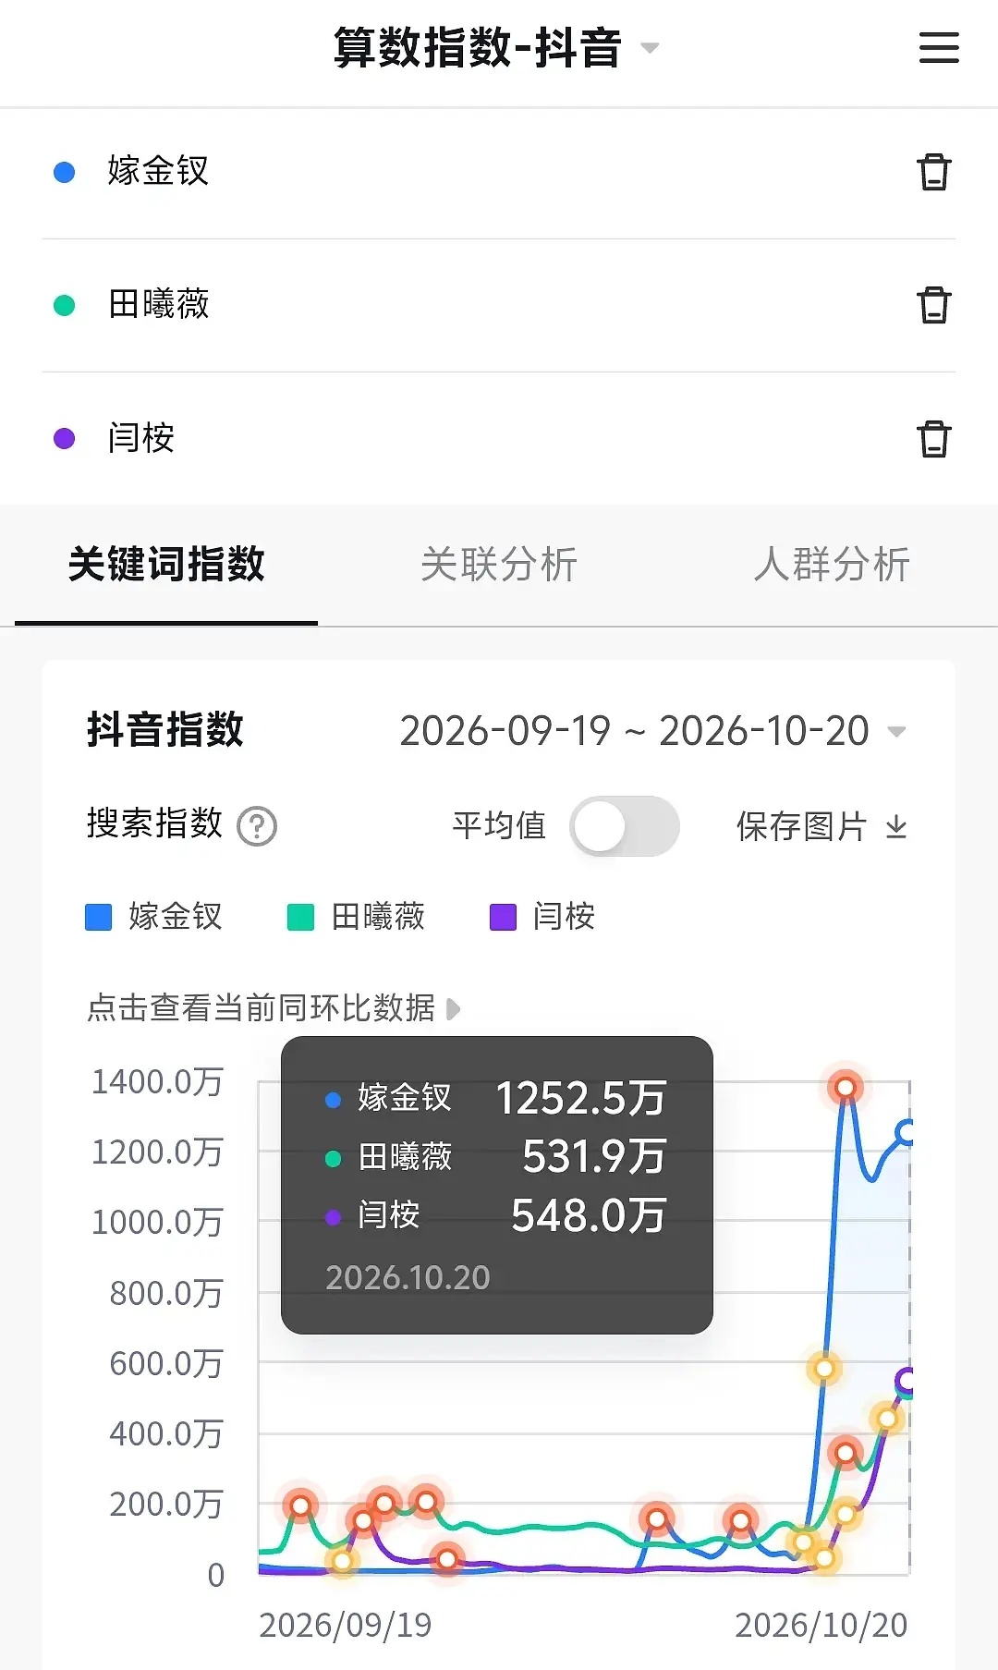Toggle 闫桉 purple legend swatch
This screenshot has width=998, height=1670.
coord(503,917)
